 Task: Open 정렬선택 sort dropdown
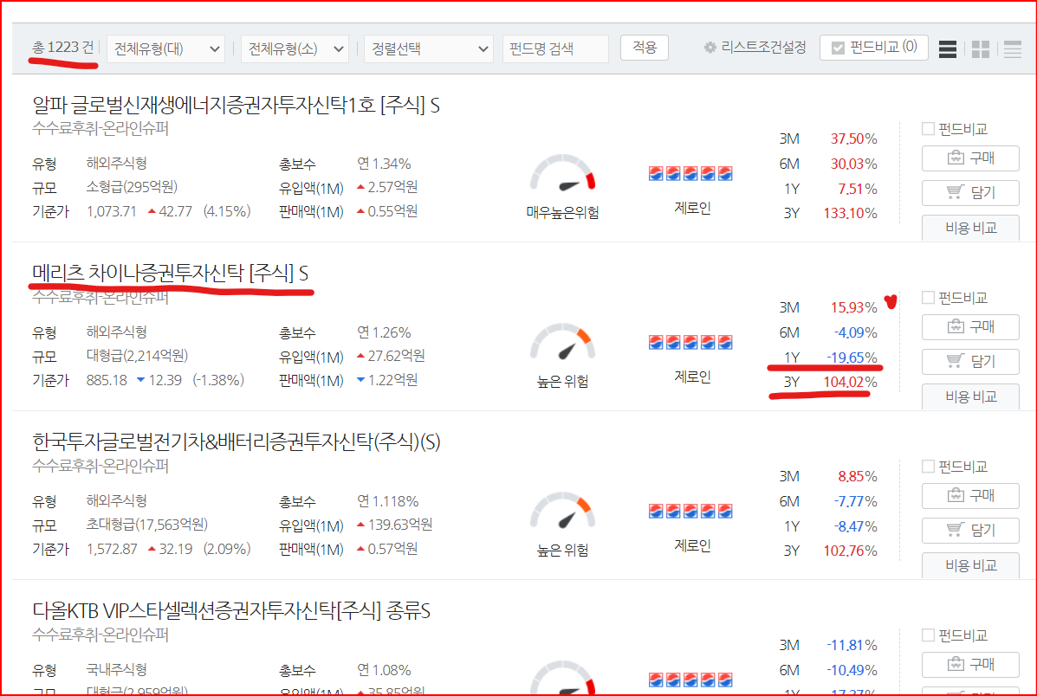point(429,49)
